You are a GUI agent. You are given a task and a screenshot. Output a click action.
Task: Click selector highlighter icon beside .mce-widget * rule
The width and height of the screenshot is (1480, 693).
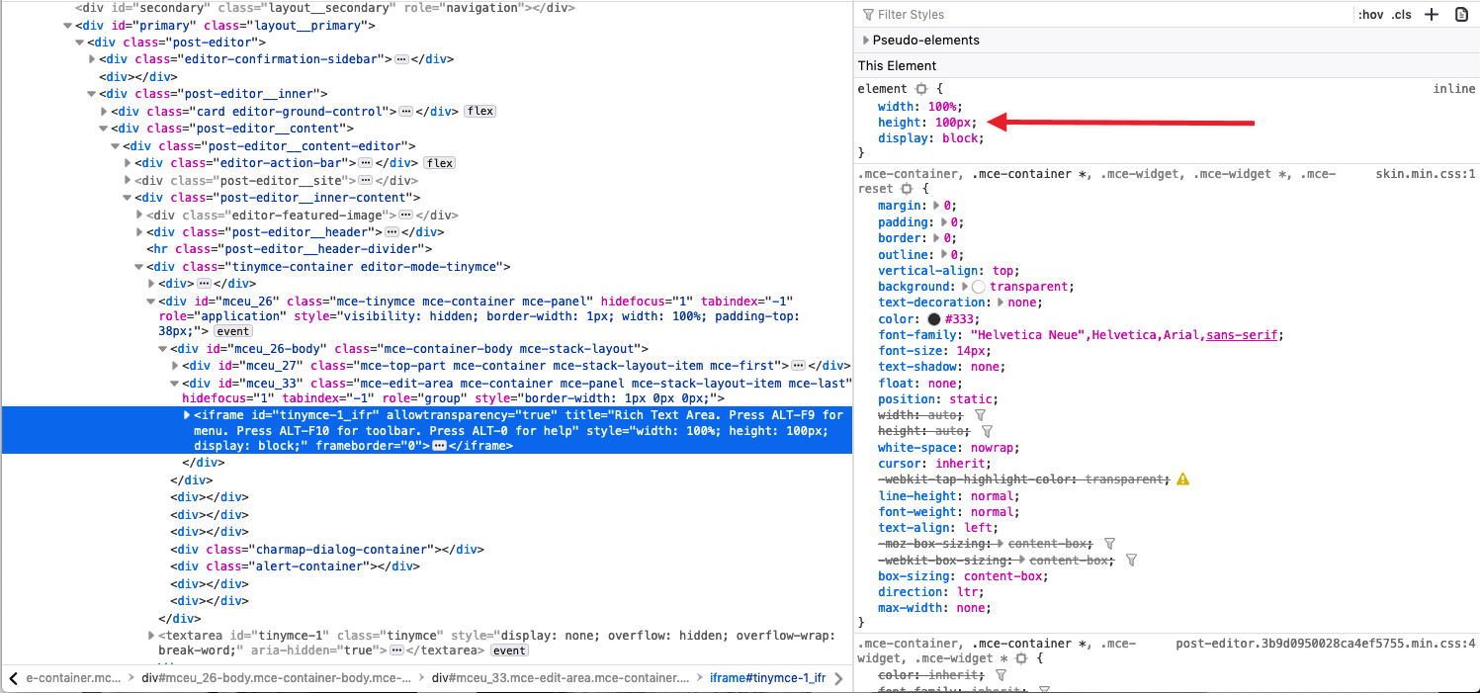(x=1021, y=658)
